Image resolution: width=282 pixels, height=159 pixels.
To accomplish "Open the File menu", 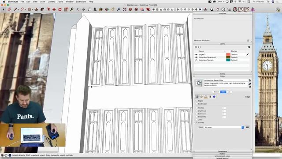I will coord(22,2).
